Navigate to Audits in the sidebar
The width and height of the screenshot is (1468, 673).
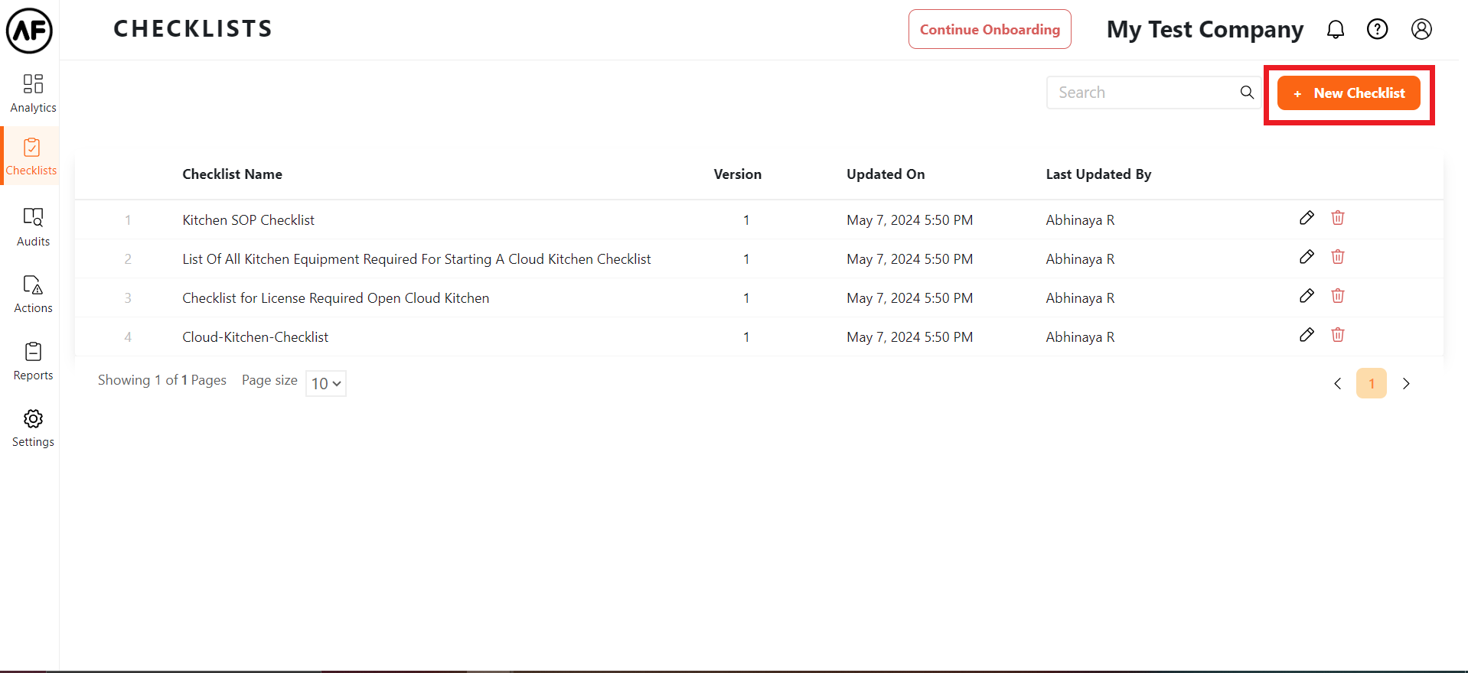pos(33,227)
